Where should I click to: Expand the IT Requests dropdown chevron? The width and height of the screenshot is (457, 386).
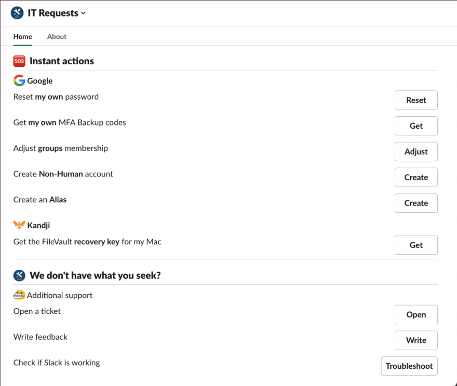point(84,13)
